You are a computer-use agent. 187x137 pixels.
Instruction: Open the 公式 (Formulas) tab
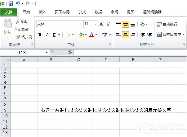[82, 12]
